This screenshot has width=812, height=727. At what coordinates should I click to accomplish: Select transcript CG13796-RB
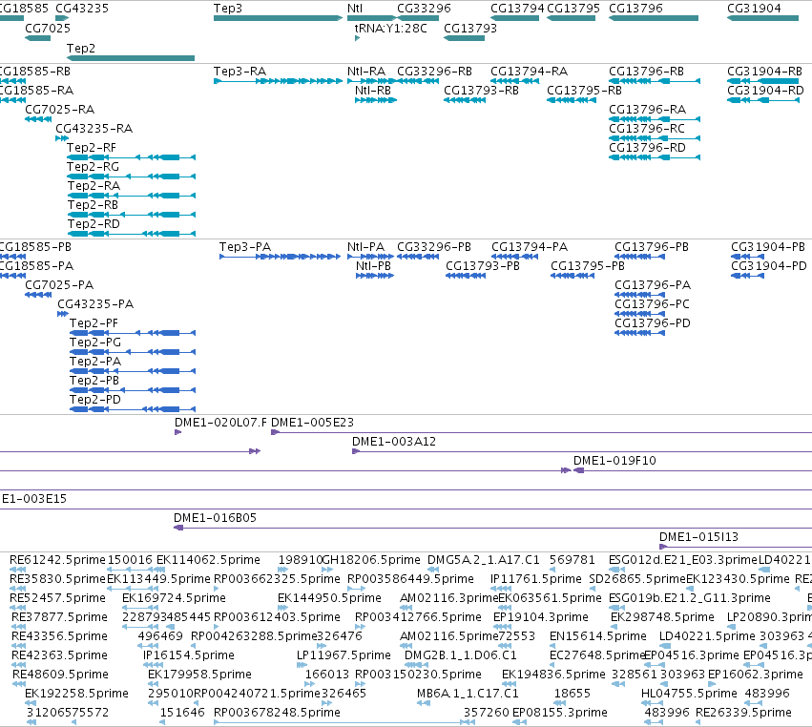pos(646,72)
